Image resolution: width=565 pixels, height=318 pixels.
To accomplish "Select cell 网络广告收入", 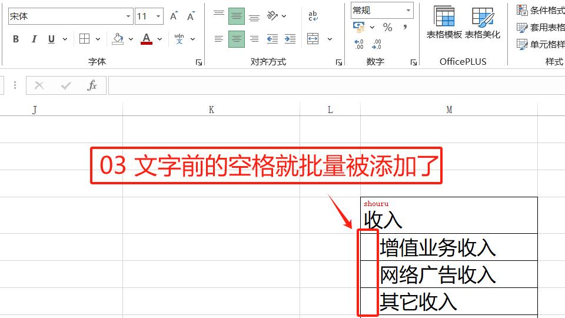I will tap(449, 274).
